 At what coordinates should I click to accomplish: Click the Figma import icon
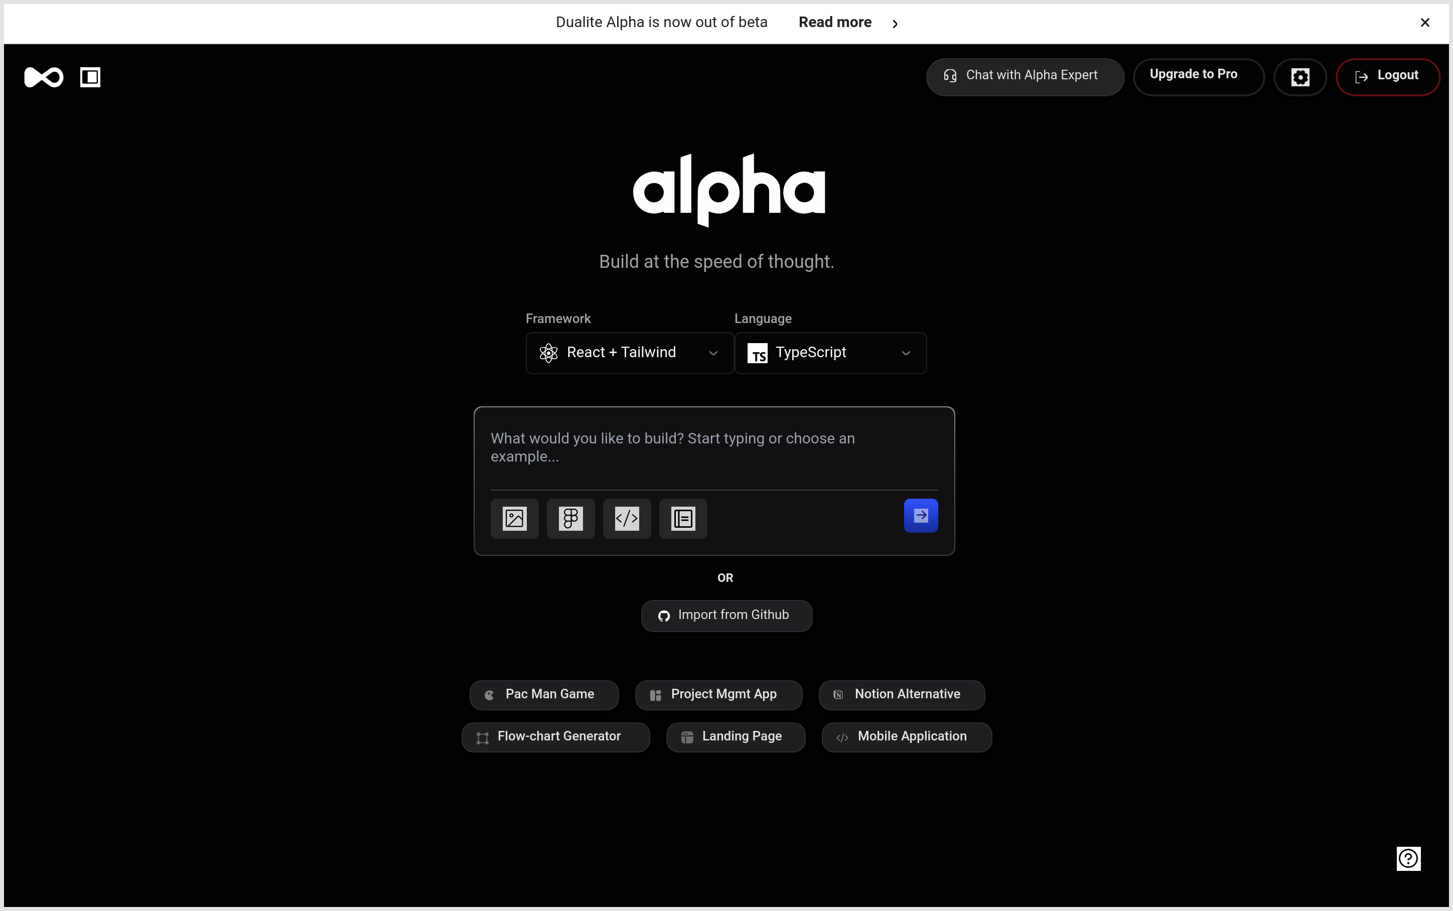point(570,518)
